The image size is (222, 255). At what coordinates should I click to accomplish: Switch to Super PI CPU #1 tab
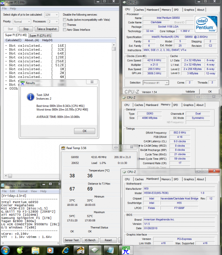click(x=40, y=35)
